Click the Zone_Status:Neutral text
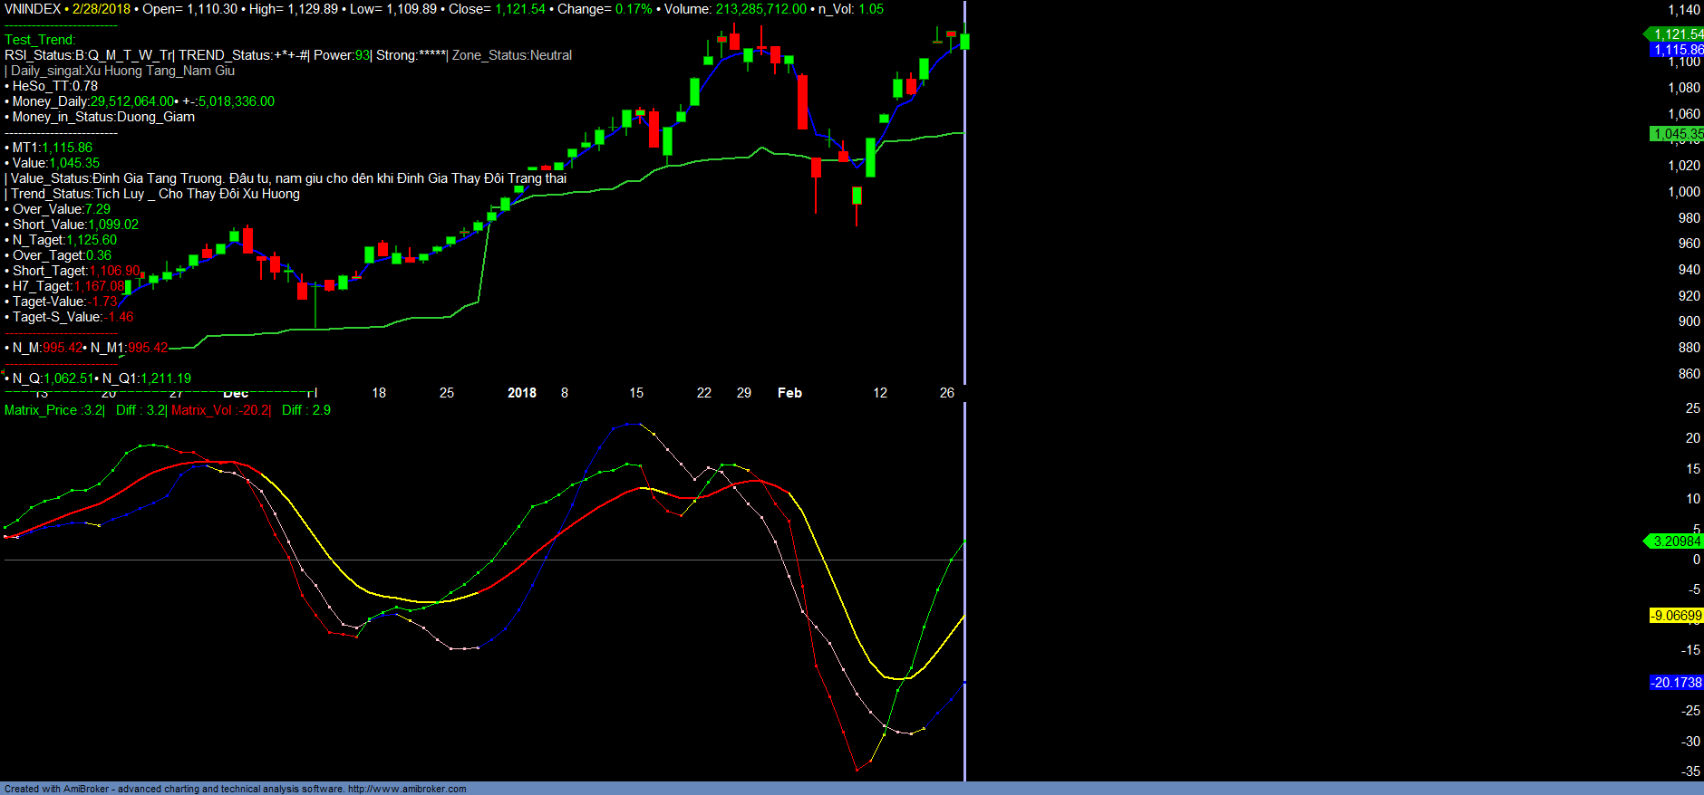Screen dimensions: 1704x795 512,55
